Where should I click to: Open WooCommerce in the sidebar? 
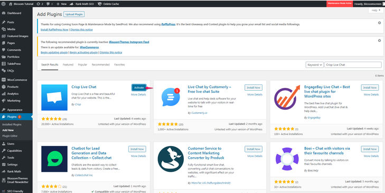[16, 80]
